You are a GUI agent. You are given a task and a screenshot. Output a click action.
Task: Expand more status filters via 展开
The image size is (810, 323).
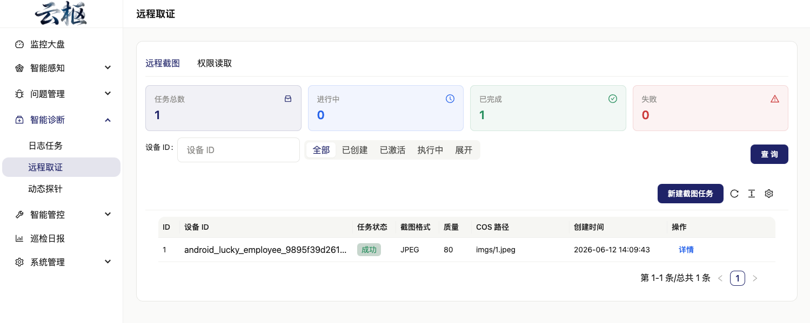(x=464, y=150)
